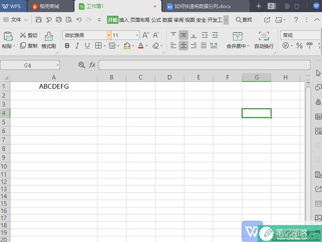Select column G header
Viewport: 322px width, 242px height.
click(256, 77)
